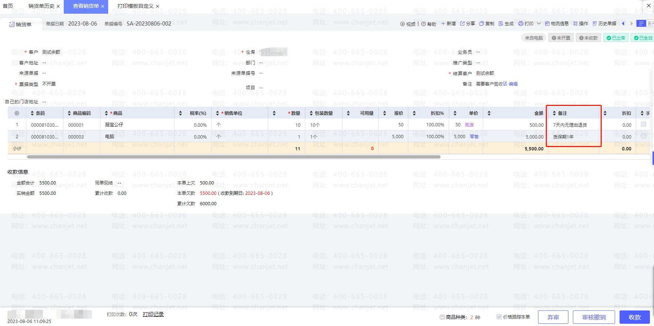Click the 来自电脑 source tag
654x326 pixels.
tap(534, 38)
